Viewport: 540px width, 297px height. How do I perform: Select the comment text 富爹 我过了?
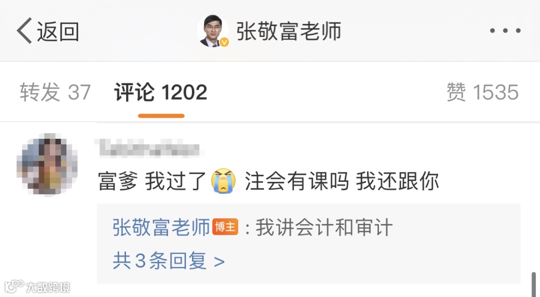(152, 181)
